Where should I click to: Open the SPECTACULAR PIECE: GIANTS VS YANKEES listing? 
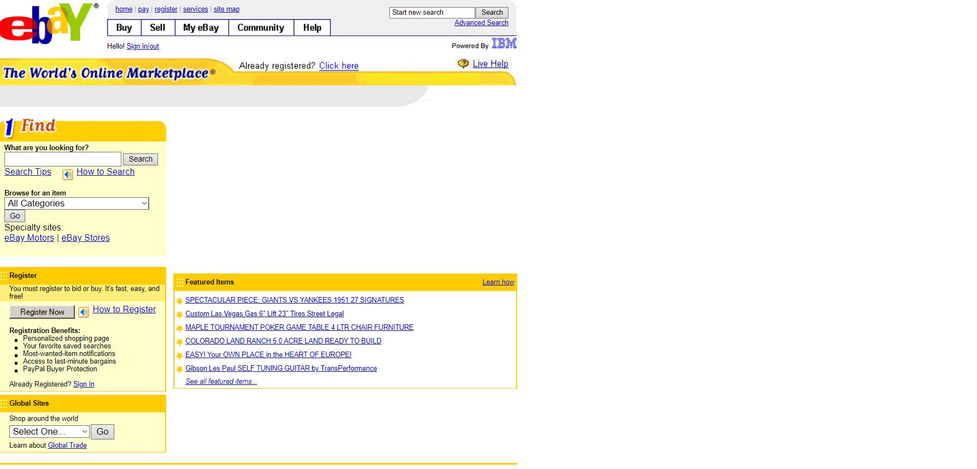[295, 300]
